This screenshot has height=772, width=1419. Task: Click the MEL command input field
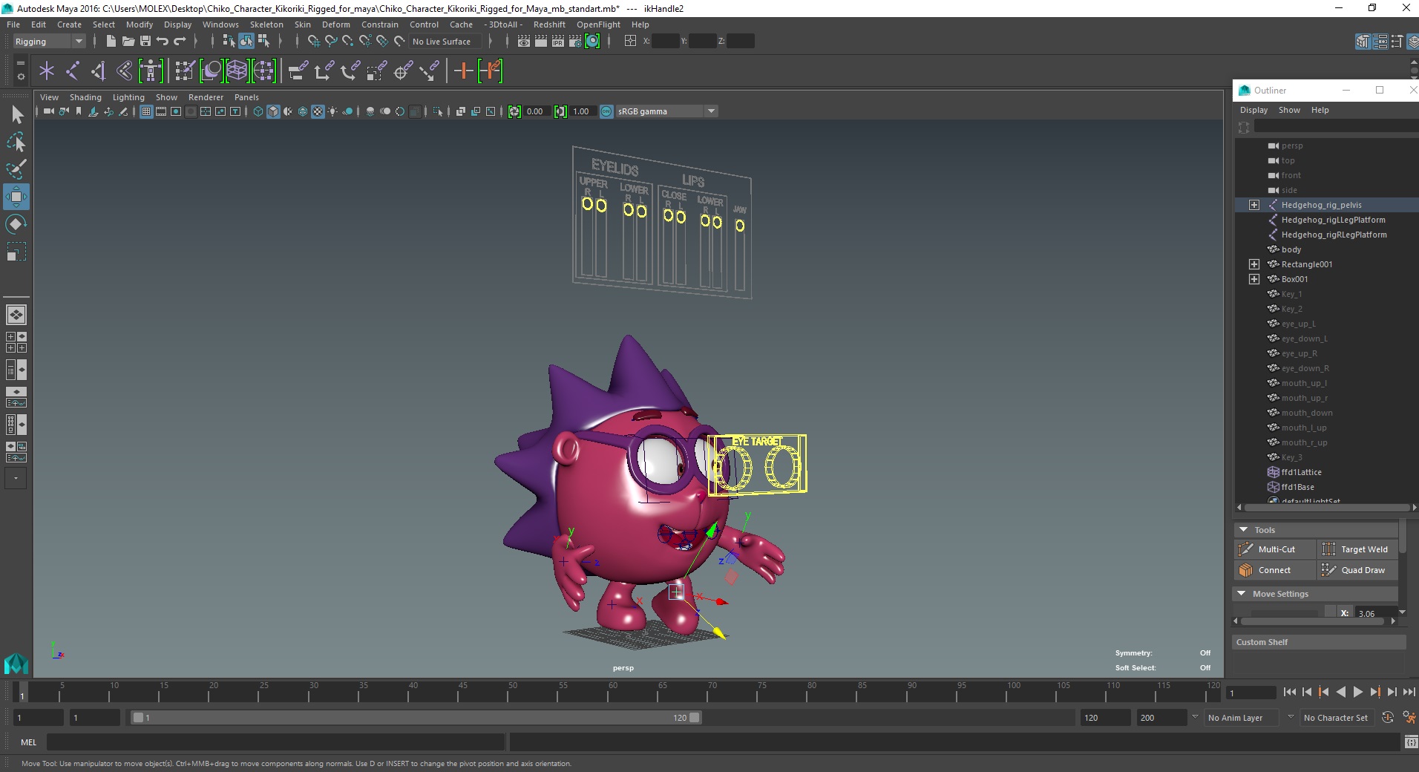[275, 742]
